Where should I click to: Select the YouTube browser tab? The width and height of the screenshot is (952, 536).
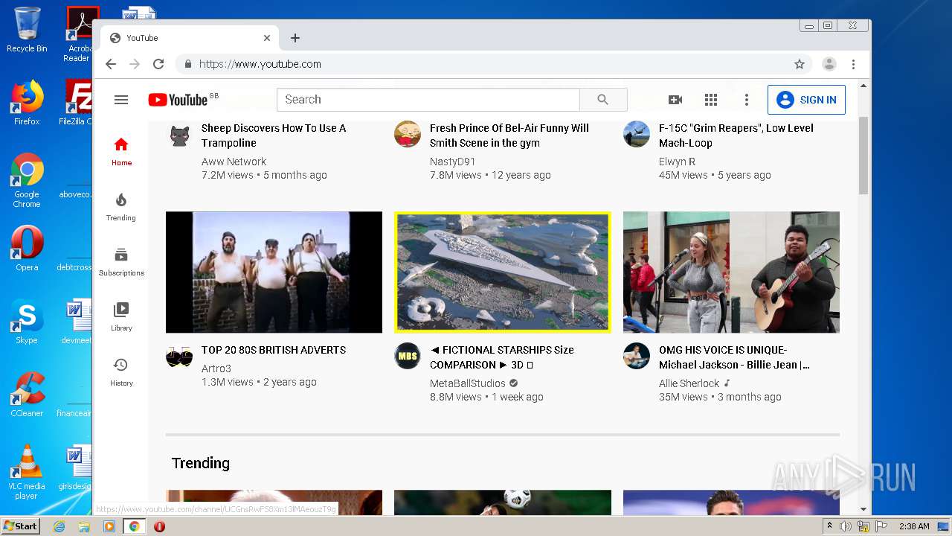tap(190, 38)
